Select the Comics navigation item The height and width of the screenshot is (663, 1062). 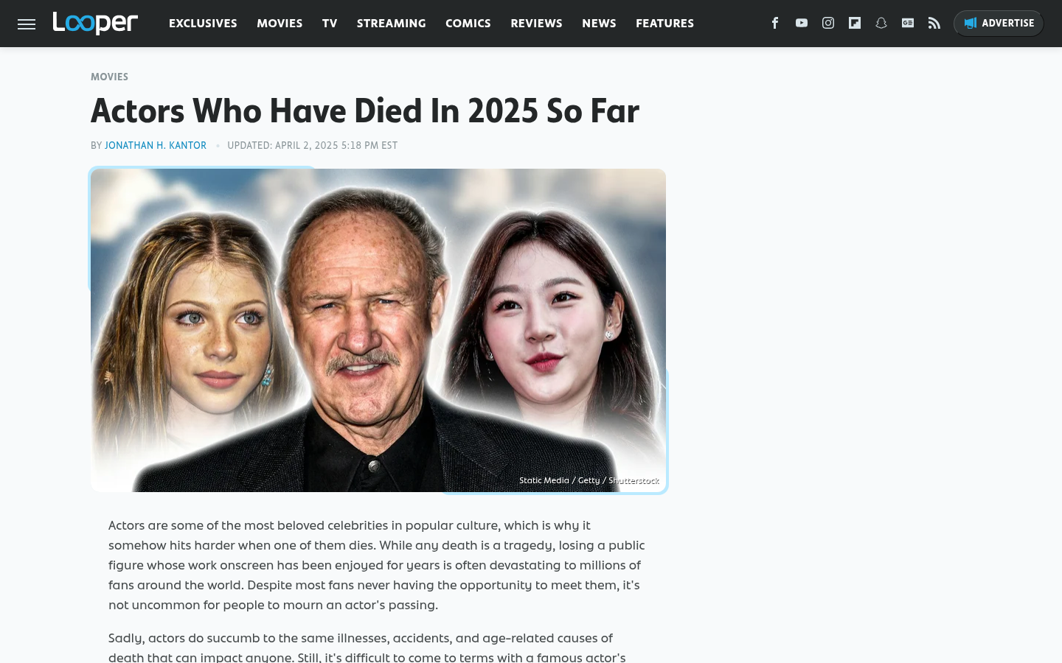click(468, 24)
